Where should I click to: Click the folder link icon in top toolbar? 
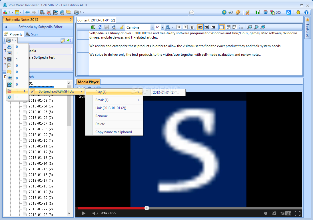pos(69,12)
